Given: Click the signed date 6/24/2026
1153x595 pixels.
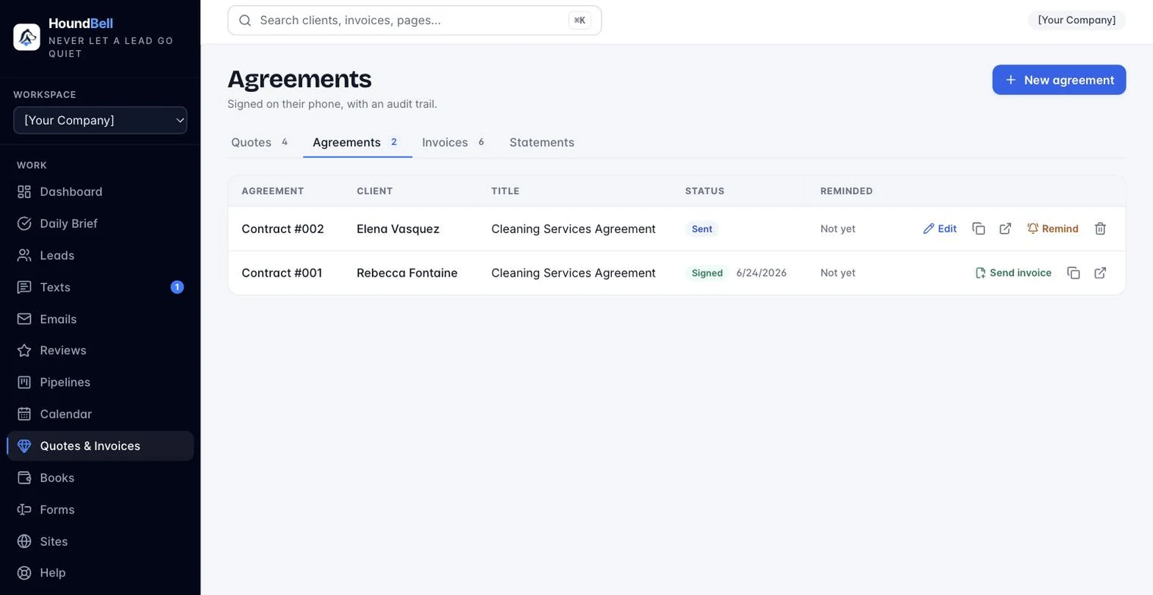Looking at the screenshot, I should pos(761,273).
